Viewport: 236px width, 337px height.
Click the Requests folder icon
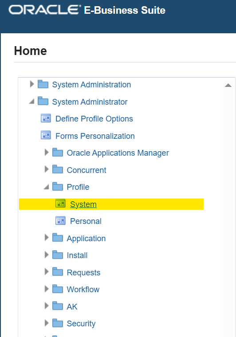tap(58, 272)
